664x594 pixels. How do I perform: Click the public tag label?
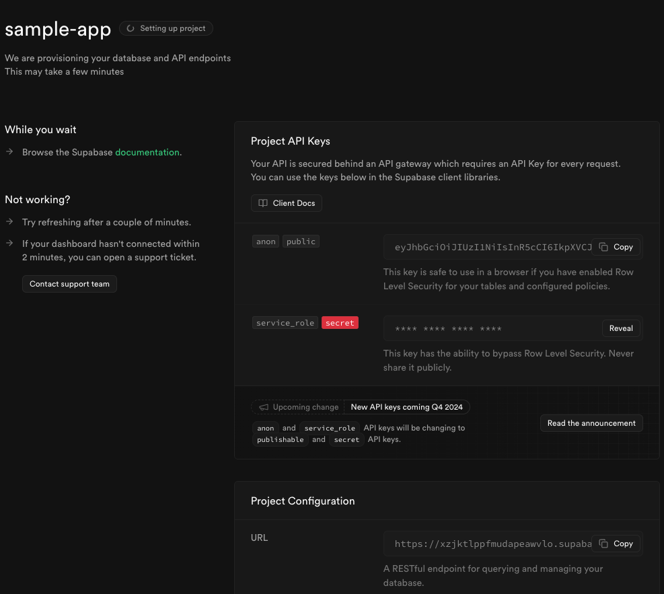pos(301,242)
